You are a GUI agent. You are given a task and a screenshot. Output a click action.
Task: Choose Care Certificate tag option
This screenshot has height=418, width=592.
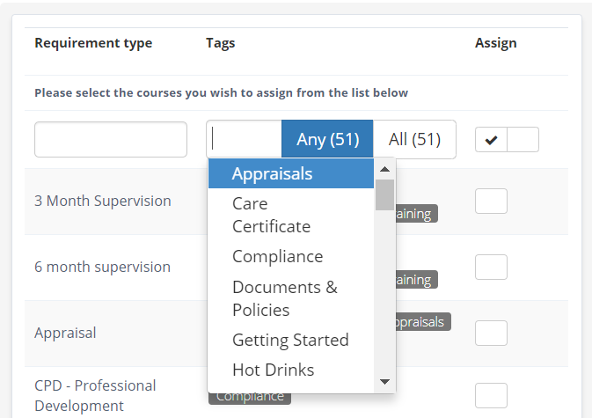[x=271, y=215]
